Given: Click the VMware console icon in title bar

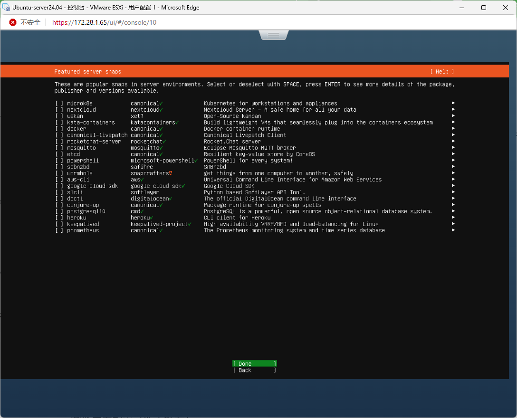Looking at the screenshot, I should [x=7, y=8].
